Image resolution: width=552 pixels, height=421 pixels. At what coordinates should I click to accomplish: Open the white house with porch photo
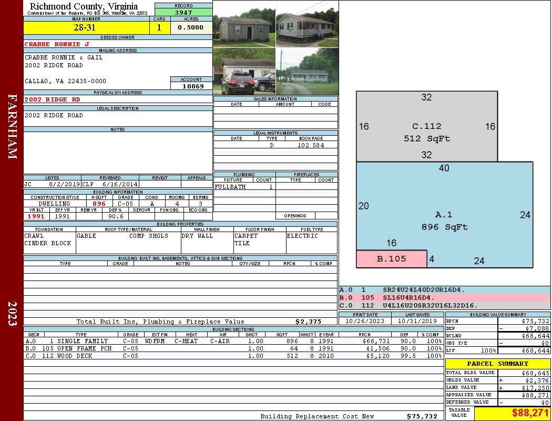308,24
